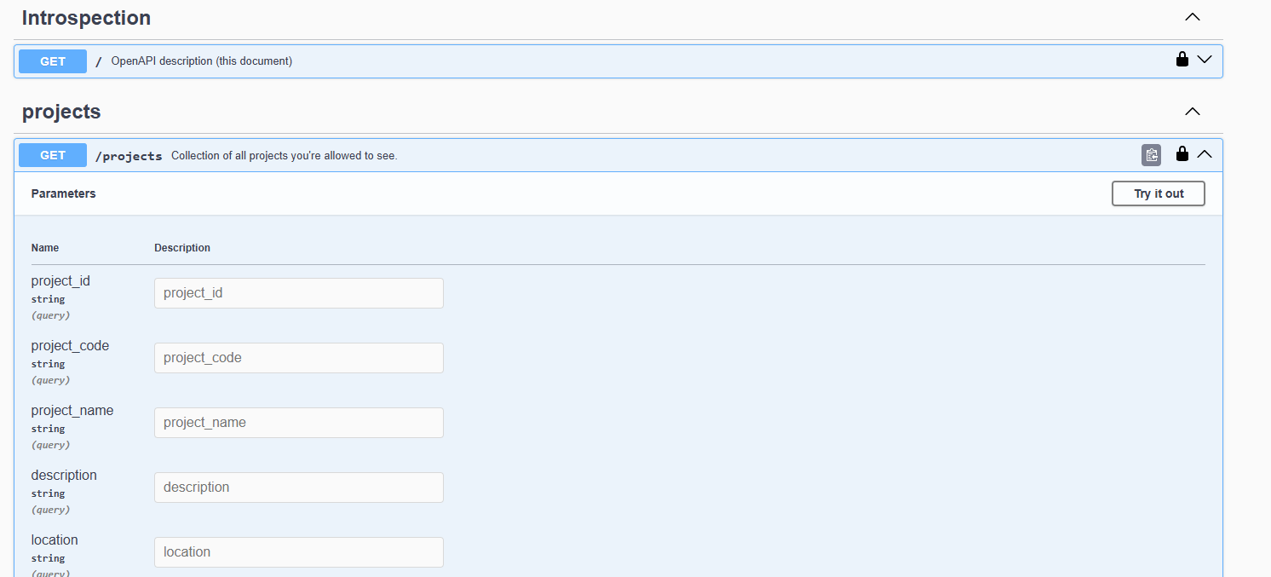Click the project_id input field
The image size is (1271, 577).
coord(298,293)
